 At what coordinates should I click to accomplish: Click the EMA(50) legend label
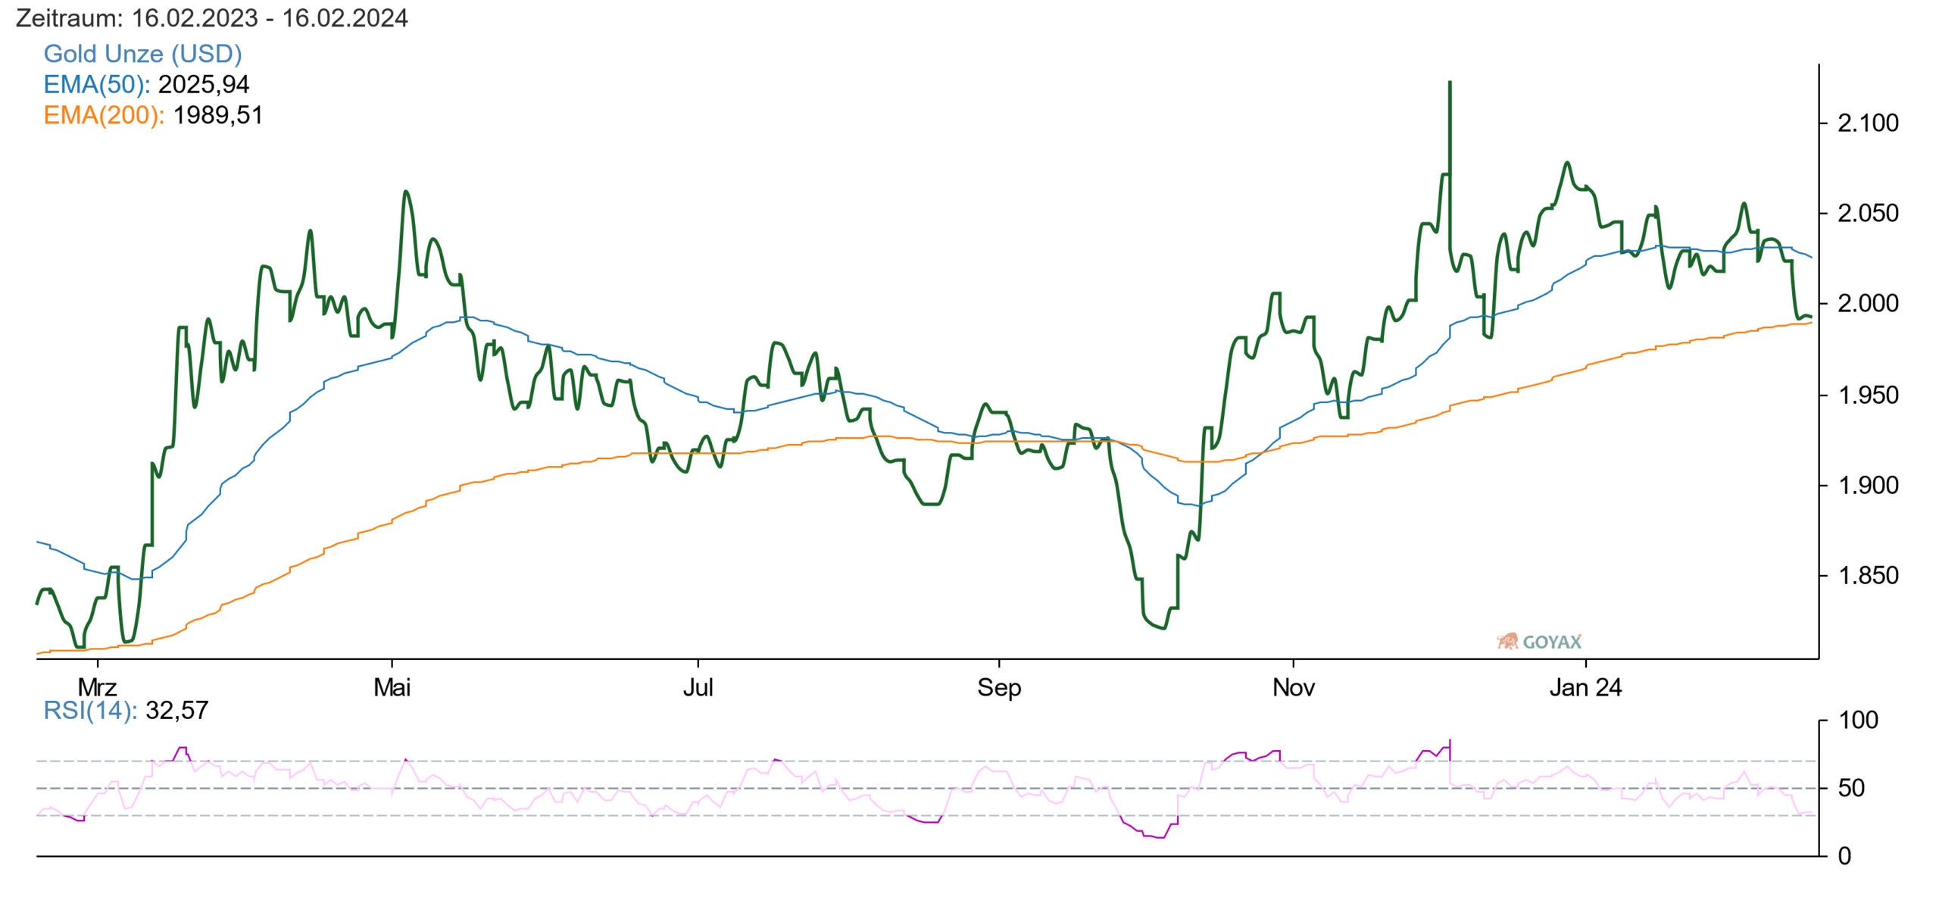[96, 84]
